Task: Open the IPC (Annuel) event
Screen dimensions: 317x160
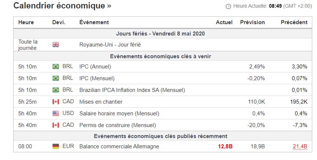Action: point(95,67)
